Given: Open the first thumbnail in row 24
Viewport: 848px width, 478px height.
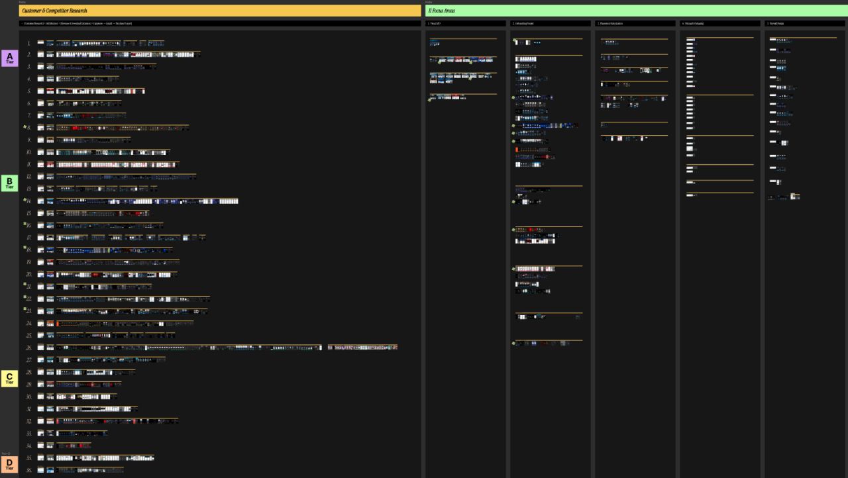Looking at the screenshot, I should (x=40, y=323).
